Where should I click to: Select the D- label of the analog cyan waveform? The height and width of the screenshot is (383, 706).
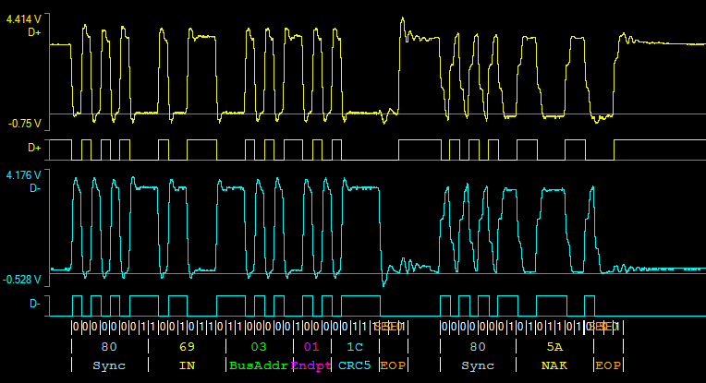pos(35,188)
